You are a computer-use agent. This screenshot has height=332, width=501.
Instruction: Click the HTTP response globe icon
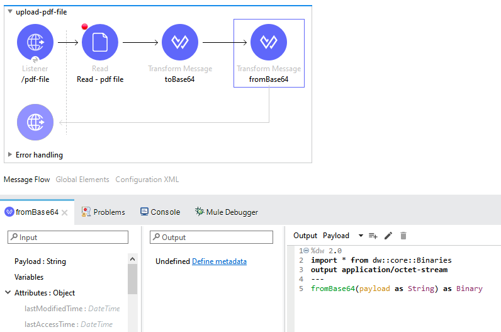(35, 122)
